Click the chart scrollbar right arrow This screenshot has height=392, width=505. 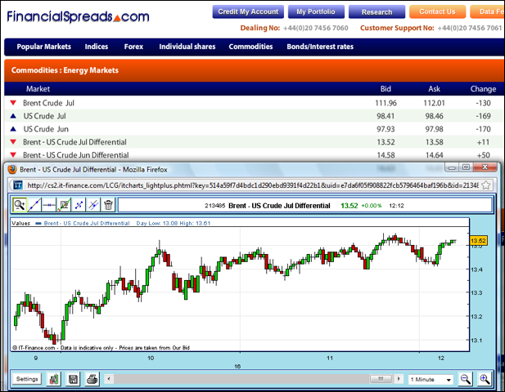[x=399, y=379]
